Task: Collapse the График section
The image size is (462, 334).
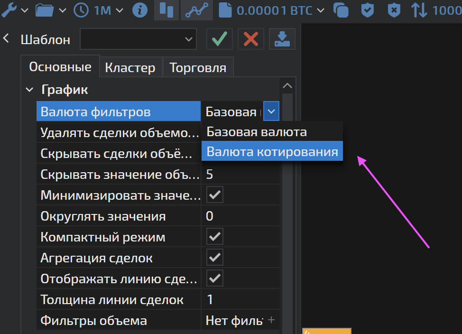Action: pyautogui.click(x=29, y=89)
